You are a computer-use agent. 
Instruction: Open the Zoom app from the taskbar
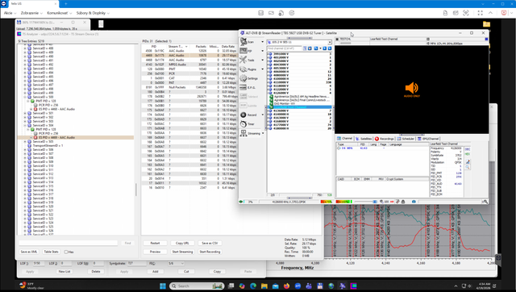coord(298,286)
